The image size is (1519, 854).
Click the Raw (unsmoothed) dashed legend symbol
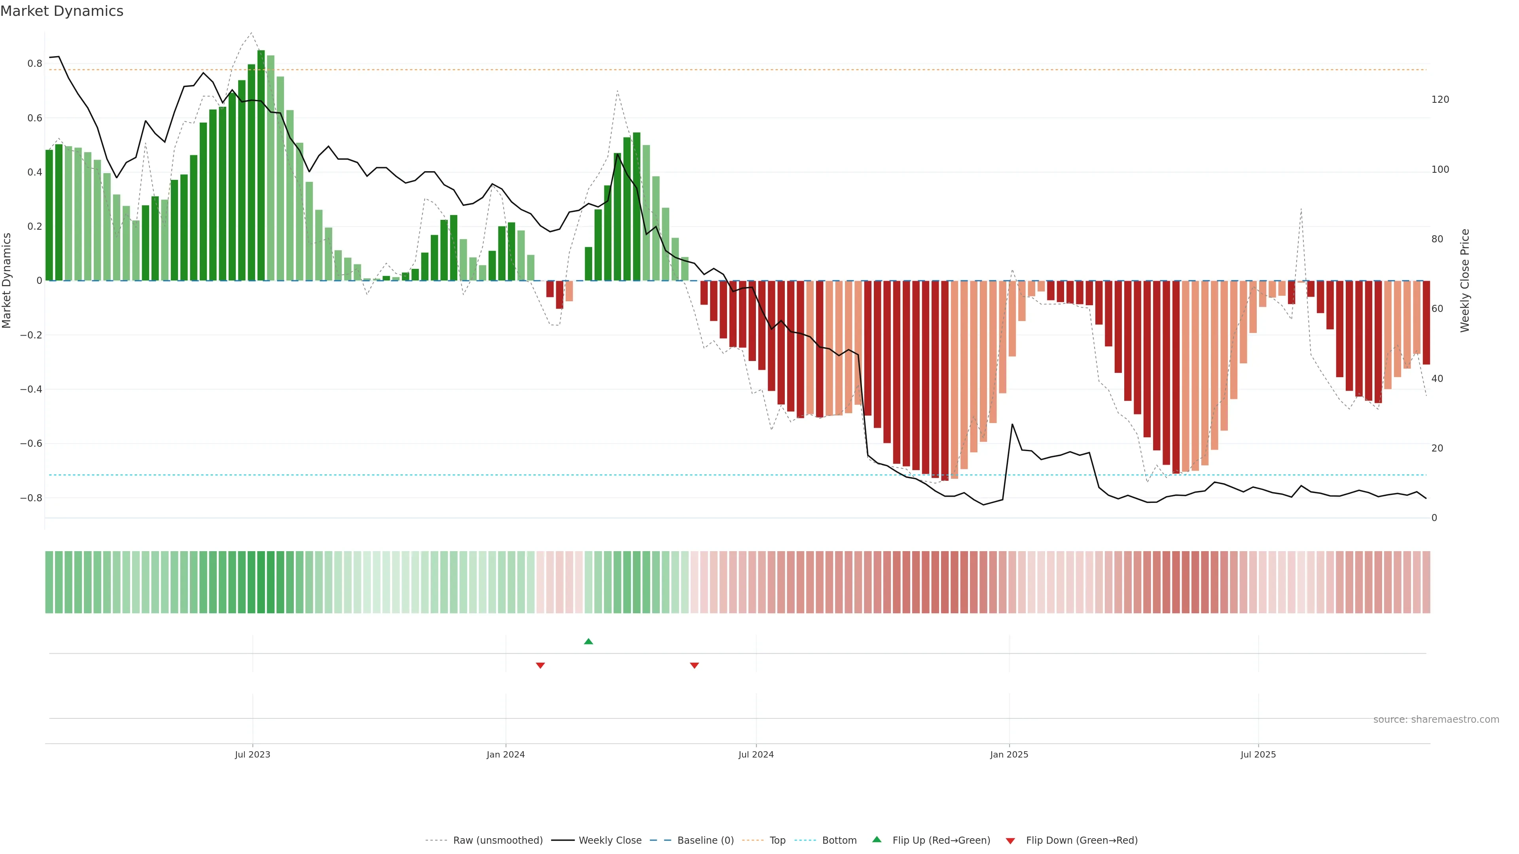click(x=436, y=841)
